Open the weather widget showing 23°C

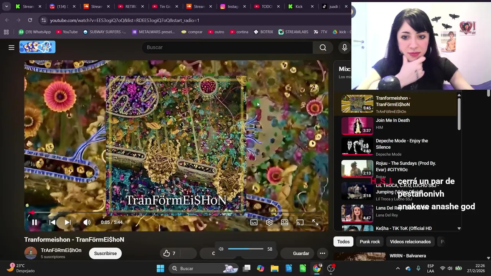coord(21,268)
